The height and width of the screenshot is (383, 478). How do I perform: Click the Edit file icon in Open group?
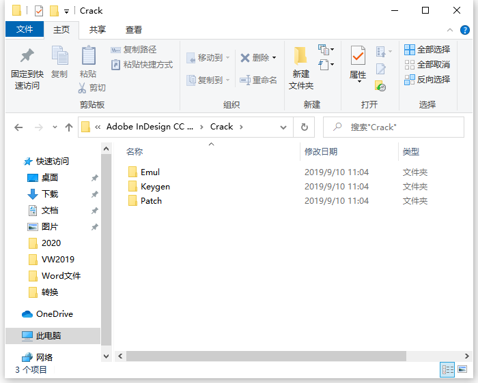pyautogui.click(x=381, y=69)
